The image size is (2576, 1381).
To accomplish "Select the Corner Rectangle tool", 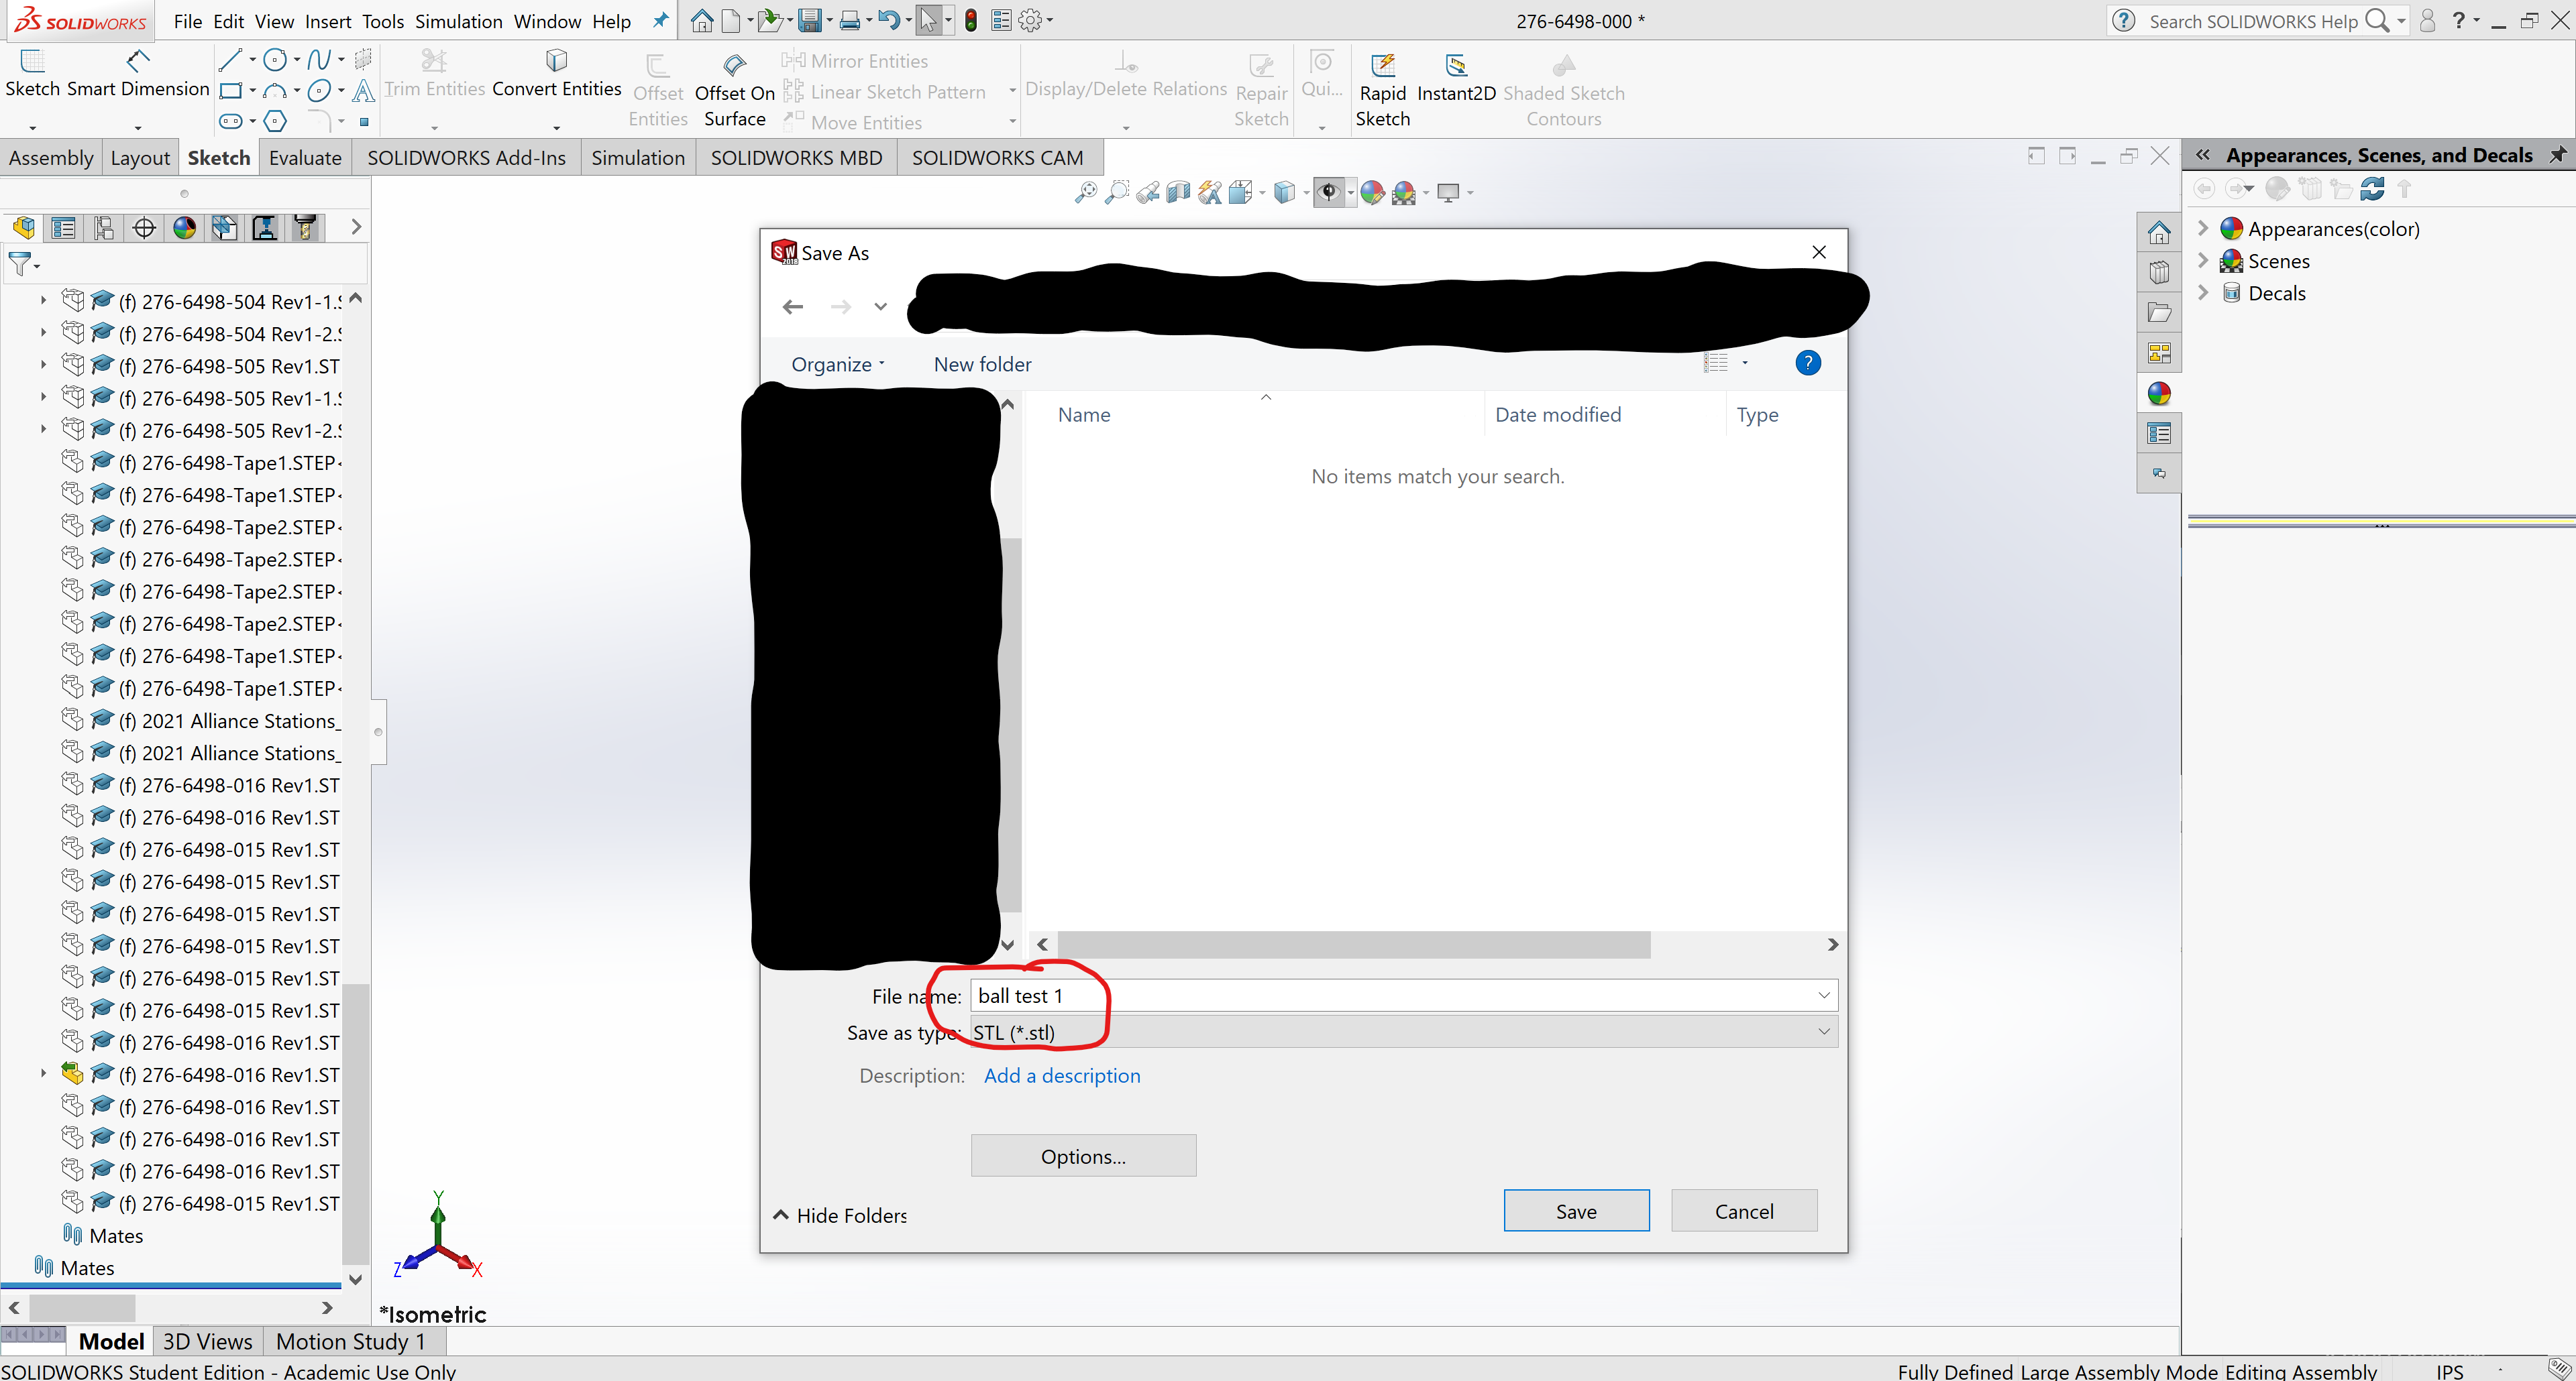I will tap(230, 91).
